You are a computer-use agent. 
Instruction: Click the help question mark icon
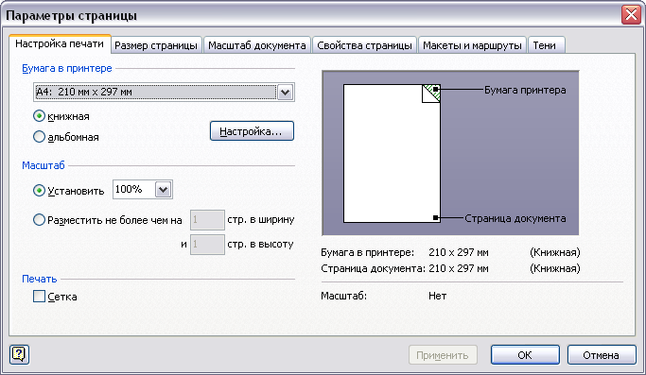(19, 354)
